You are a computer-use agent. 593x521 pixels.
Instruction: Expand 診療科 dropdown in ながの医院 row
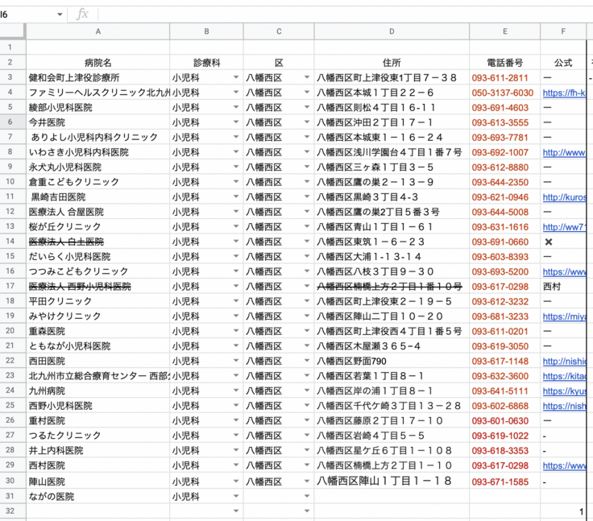coord(236,496)
